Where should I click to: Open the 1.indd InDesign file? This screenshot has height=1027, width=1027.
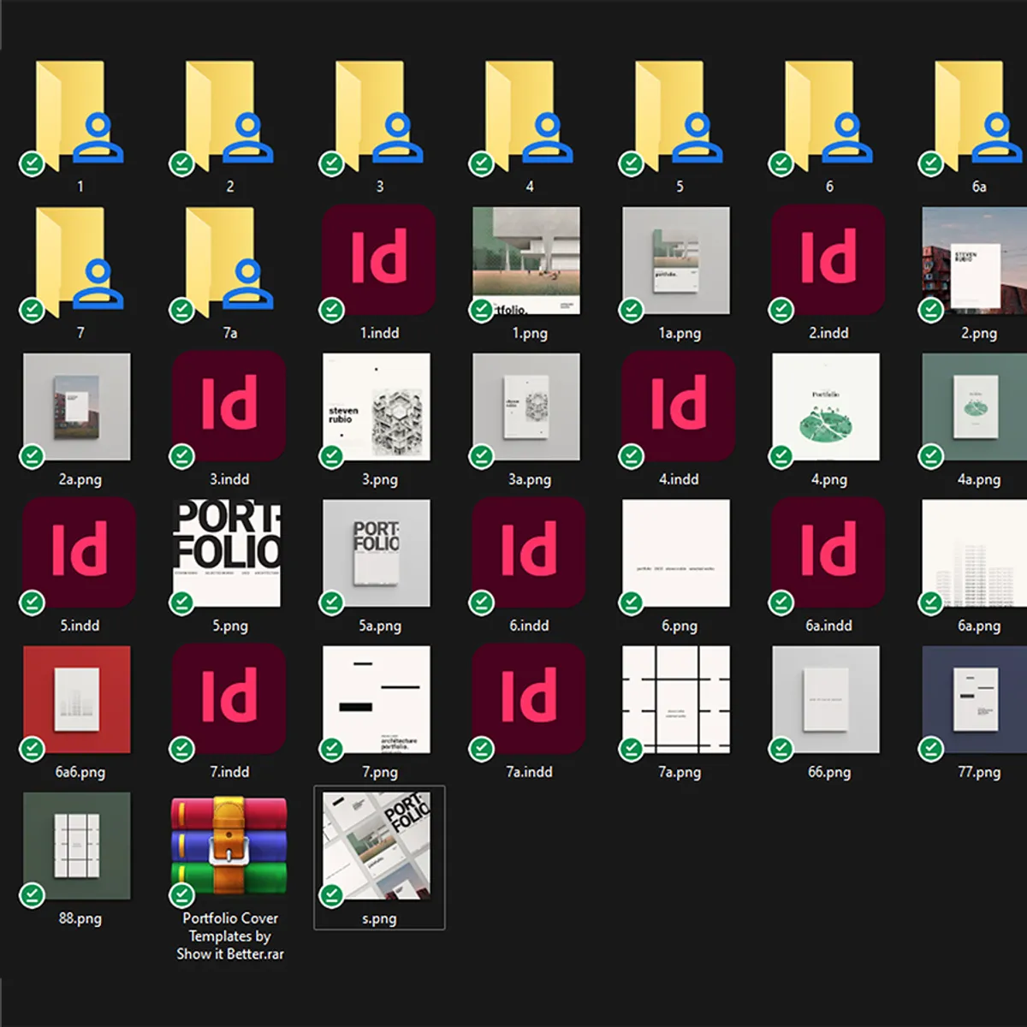coord(377,259)
